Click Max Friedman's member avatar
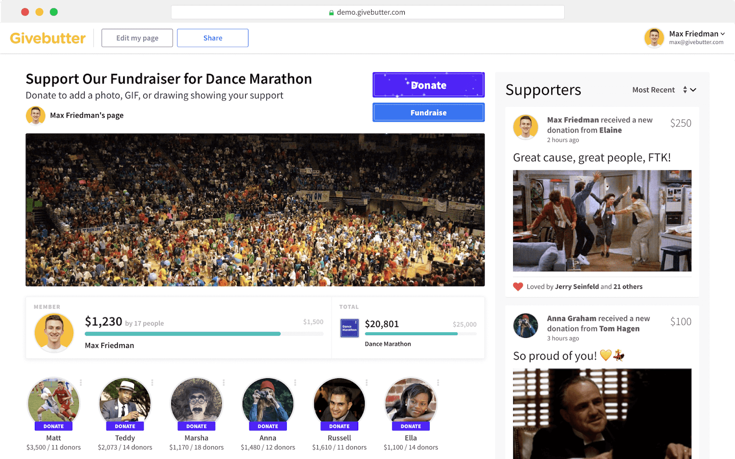The height and width of the screenshot is (459, 735). click(x=54, y=333)
